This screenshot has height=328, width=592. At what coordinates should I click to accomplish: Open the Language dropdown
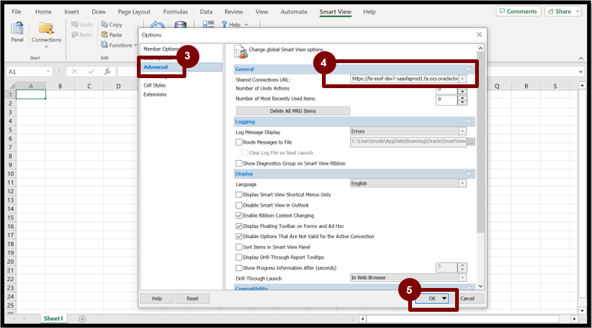click(463, 184)
